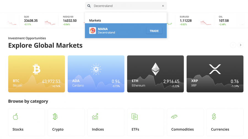Open the BTC Bitcoin market card
Image resolution: width=248 pixels, height=139 pixels.
tap(37, 74)
